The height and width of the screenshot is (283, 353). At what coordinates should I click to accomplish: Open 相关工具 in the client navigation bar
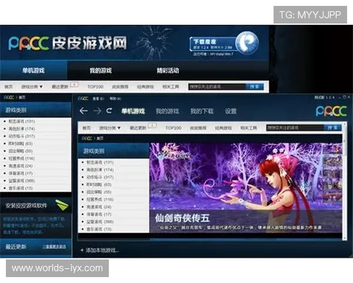pyautogui.click(x=248, y=128)
